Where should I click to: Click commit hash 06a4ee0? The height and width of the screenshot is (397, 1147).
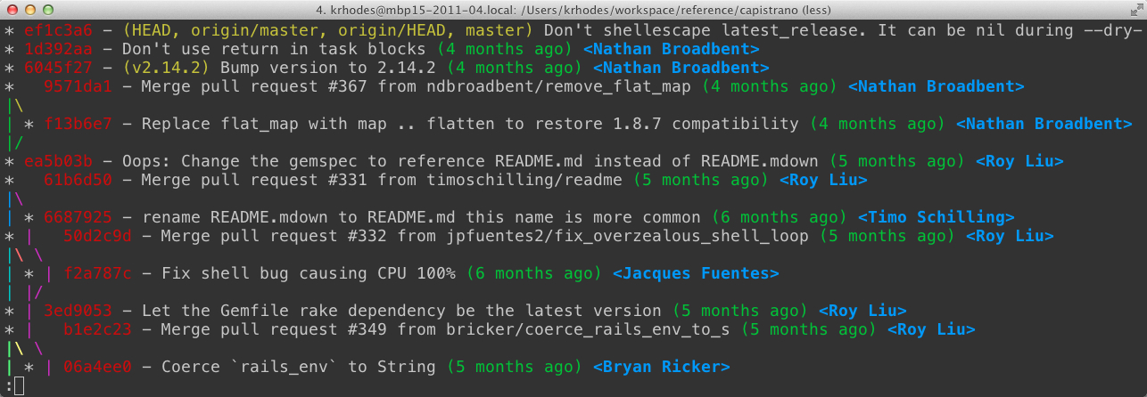(x=98, y=367)
